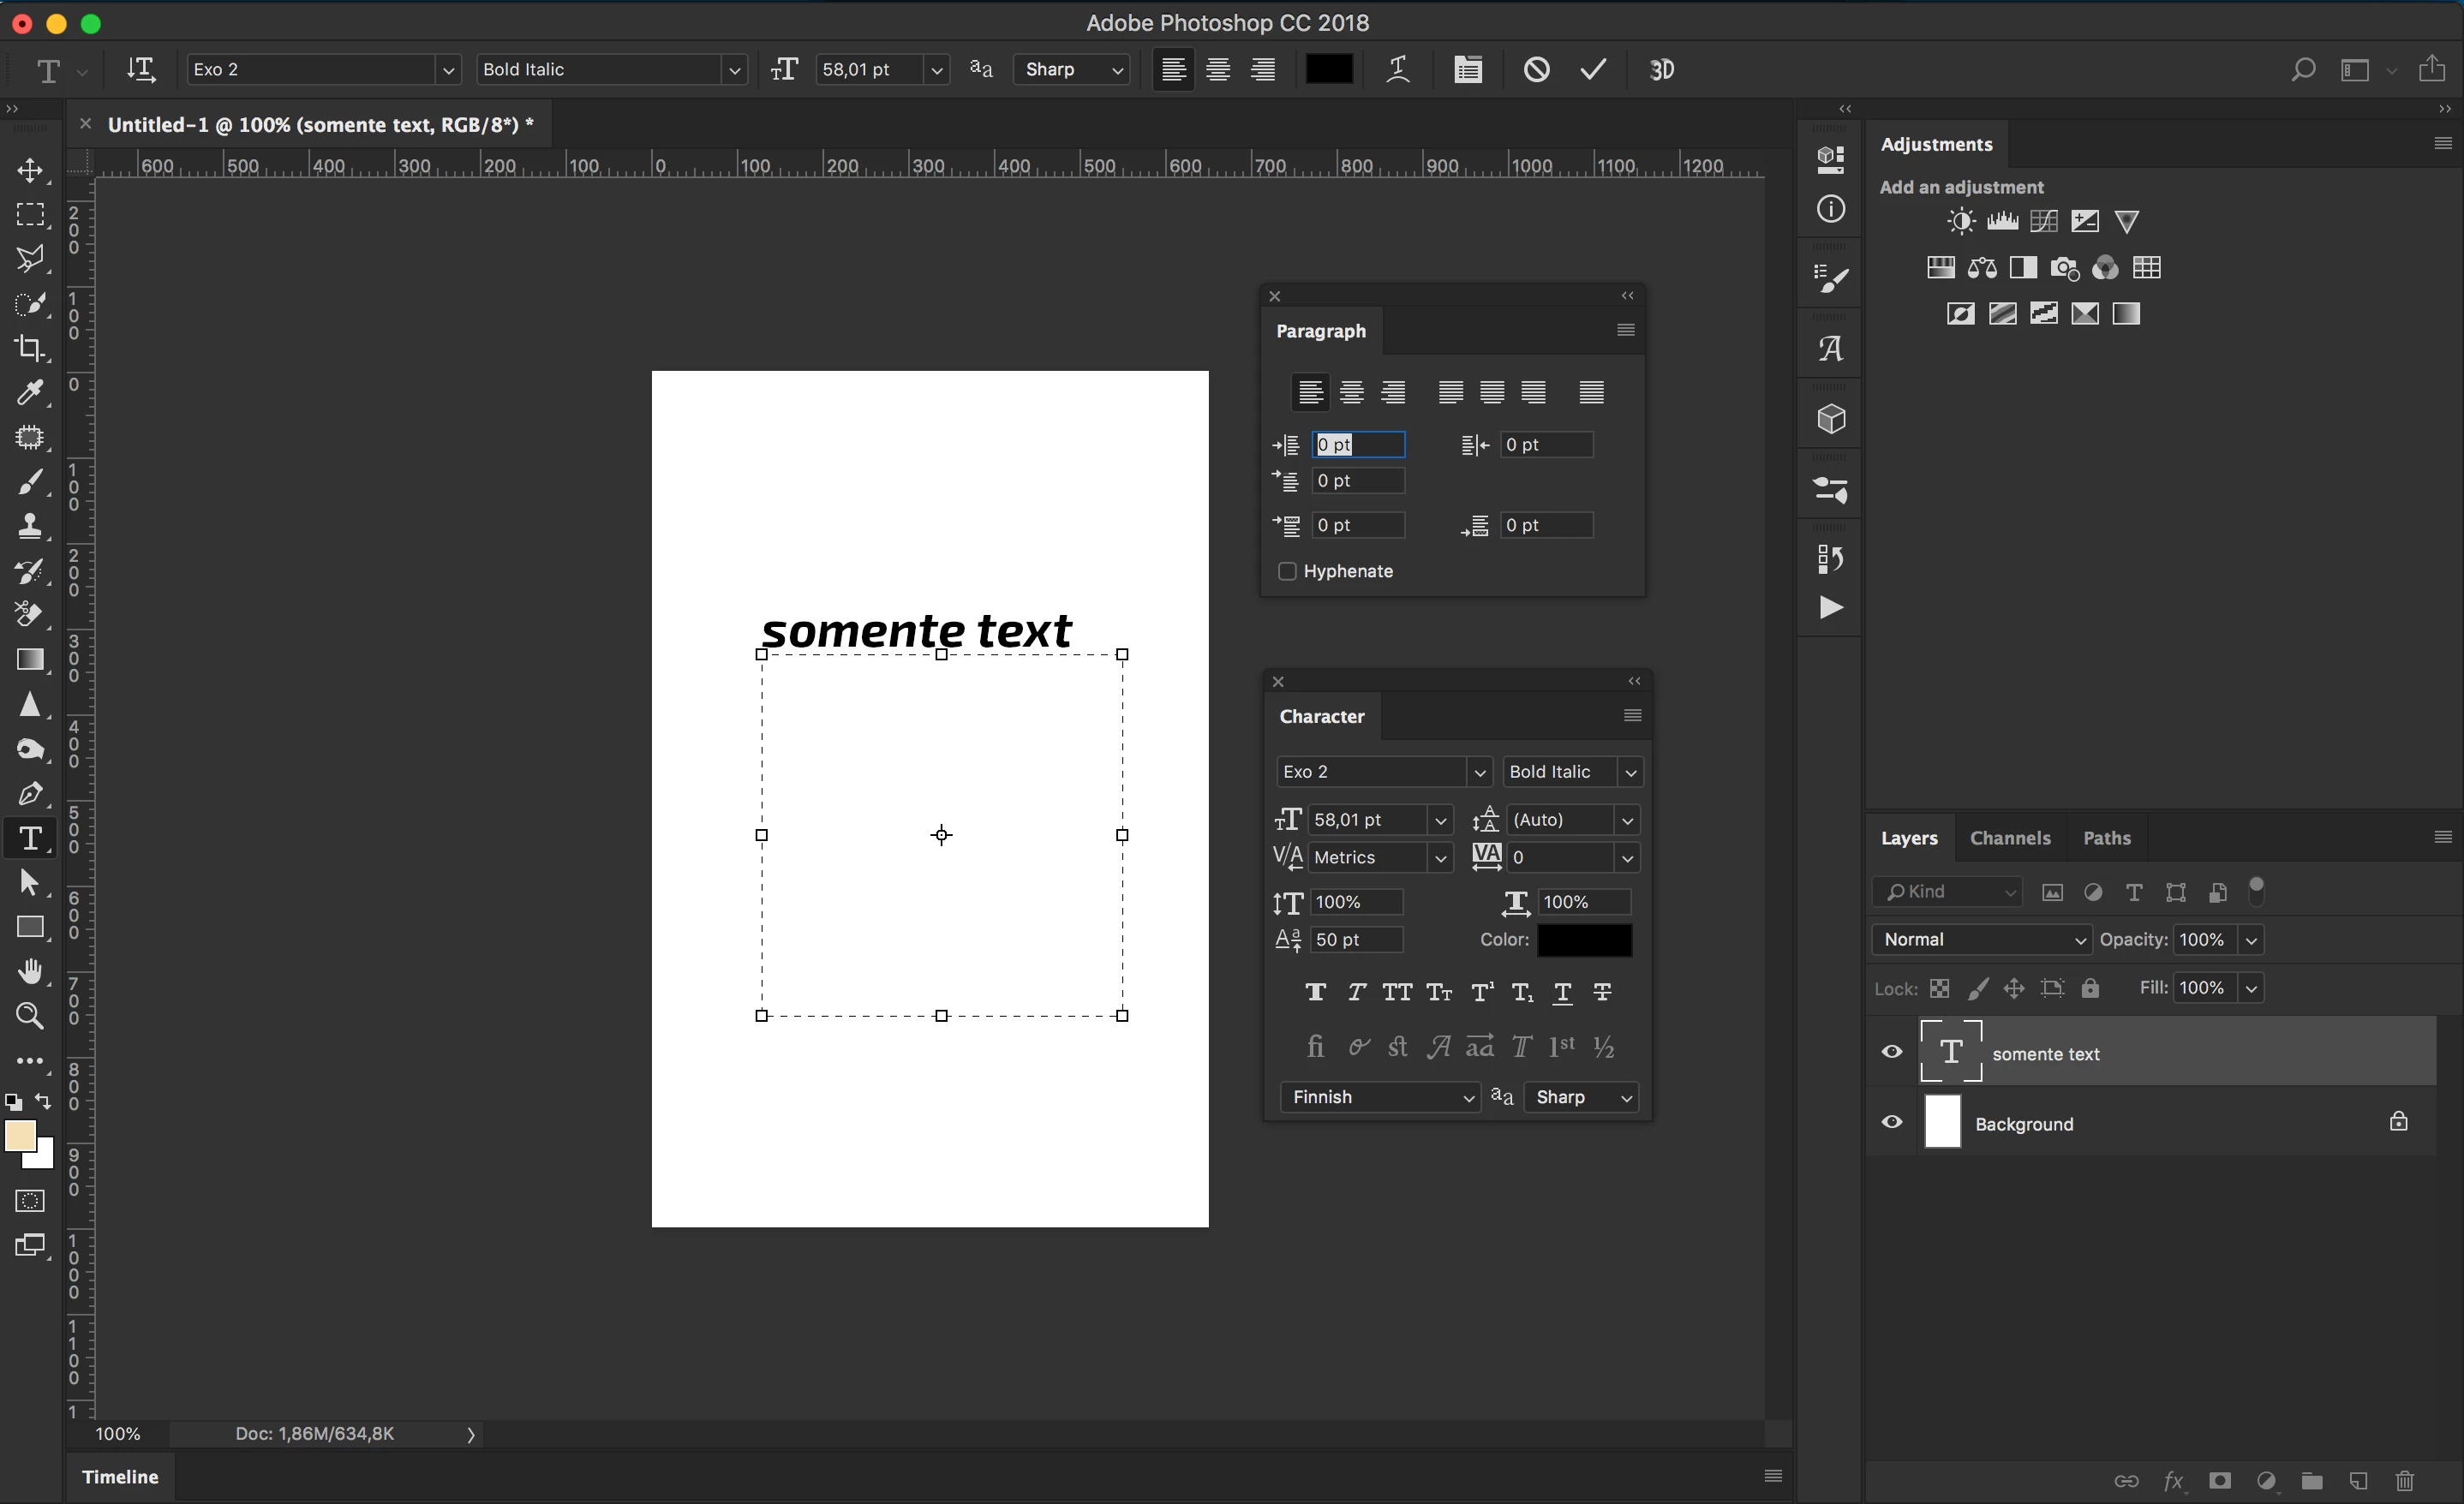
Task: Switch to the Paths tab
Action: click(x=2106, y=838)
